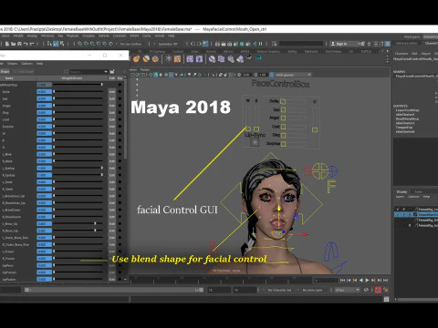Open the No Character Set dropdown
Viewport: 438px width, 328px height.
[279, 290]
